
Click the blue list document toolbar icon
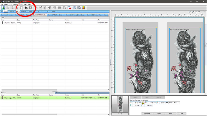[x=75, y=8]
